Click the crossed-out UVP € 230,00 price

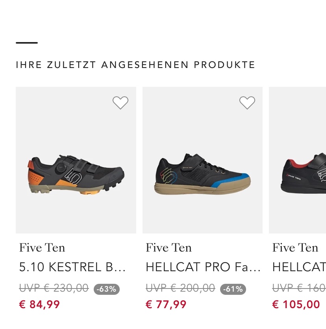54,289
